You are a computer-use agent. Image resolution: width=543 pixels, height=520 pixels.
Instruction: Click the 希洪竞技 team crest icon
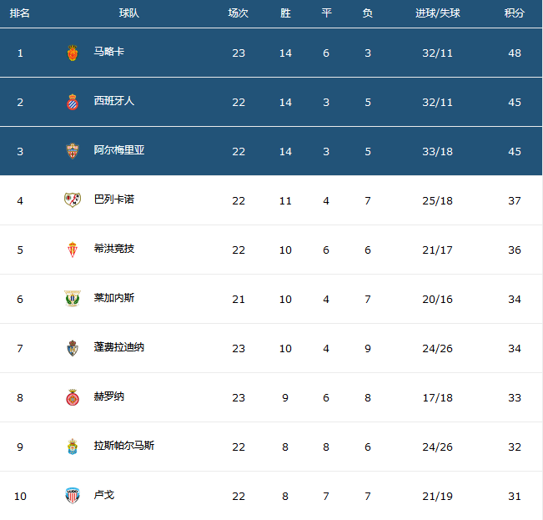pyautogui.click(x=73, y=250)
